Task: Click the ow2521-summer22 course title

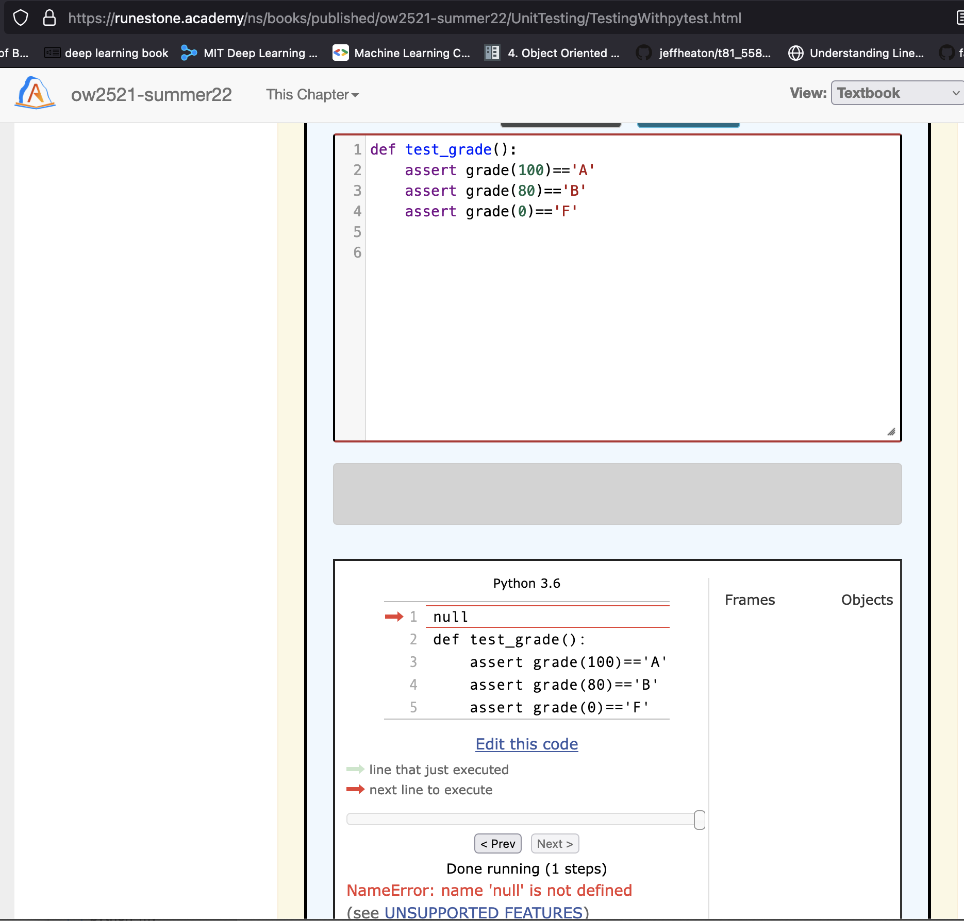Action: [151, 95]
